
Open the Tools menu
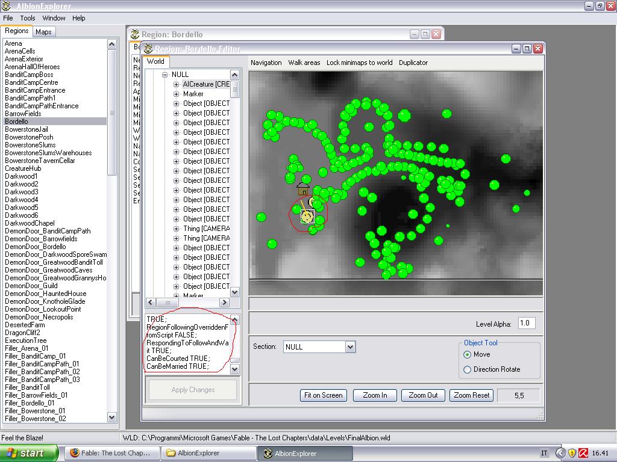28,18
